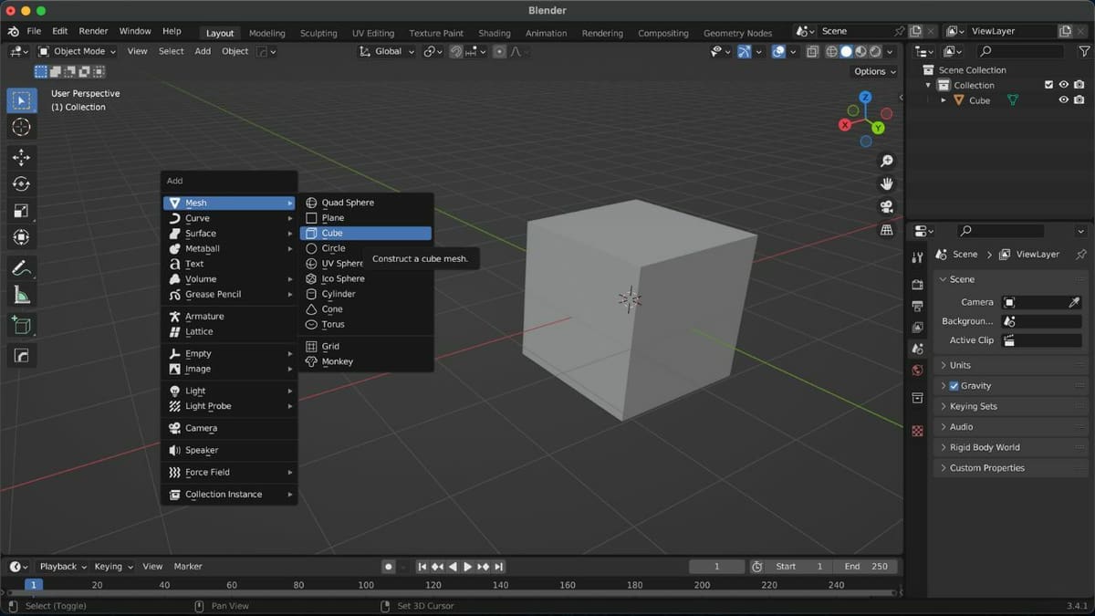Select the Scale tool
1095x616 pixels.
[x=22, y=211]
